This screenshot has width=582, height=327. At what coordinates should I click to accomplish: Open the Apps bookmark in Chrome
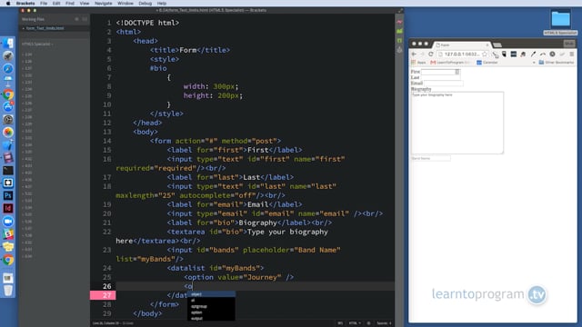[x=418, y=63]
